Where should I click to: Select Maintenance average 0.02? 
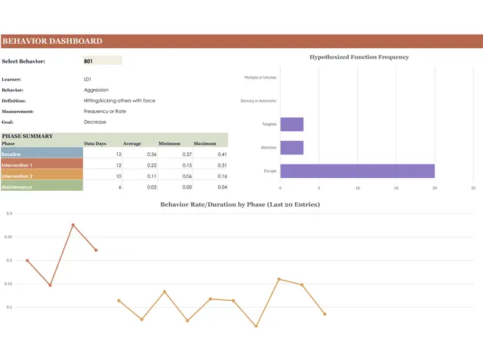coord(152,187)
